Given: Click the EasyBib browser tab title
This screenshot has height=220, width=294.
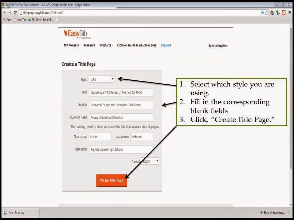Looking at the screenshot, I should point(48,5).
